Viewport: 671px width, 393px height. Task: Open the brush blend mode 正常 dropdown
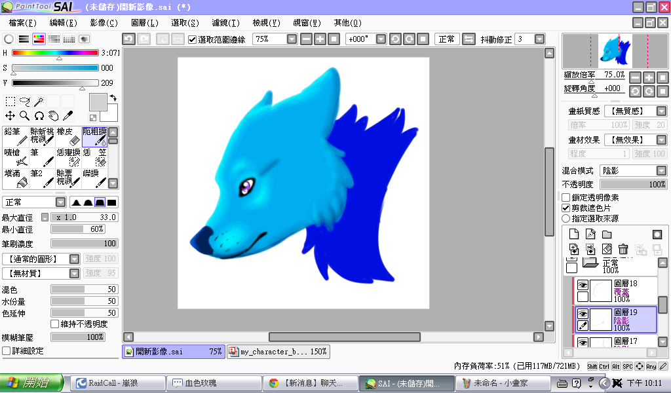pos(61,202)
